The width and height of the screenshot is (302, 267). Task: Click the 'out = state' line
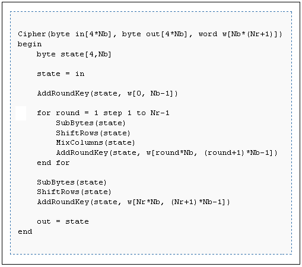(x=63, y=221)
